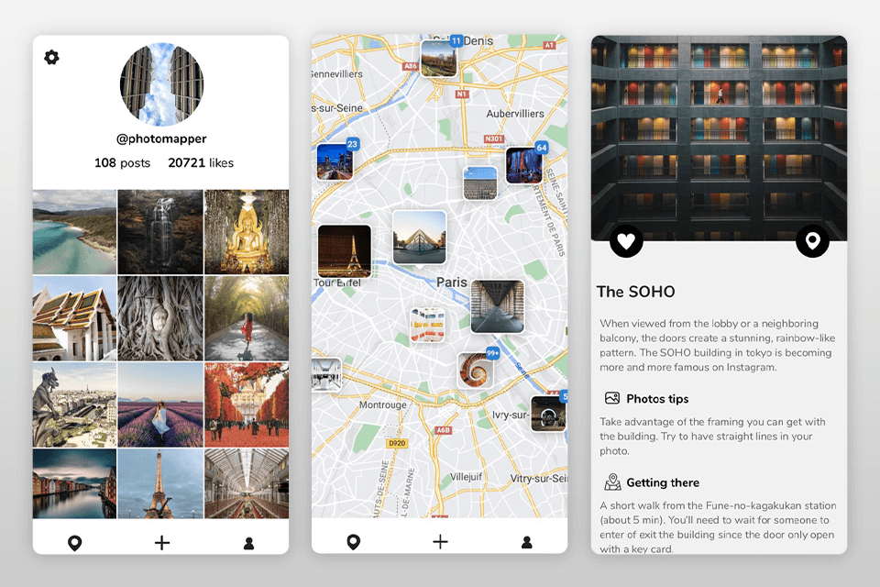Image resolution: width=880 pixels, height=587 pixels.
Task: Tap the person profile tab on map screen
Action: (x=526, y=542)
